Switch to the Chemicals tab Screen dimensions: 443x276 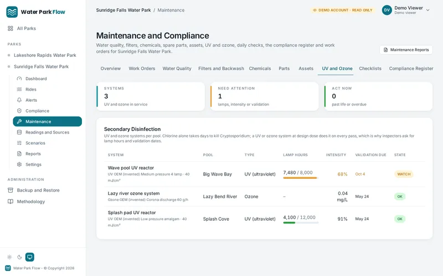tap(260, 68)
